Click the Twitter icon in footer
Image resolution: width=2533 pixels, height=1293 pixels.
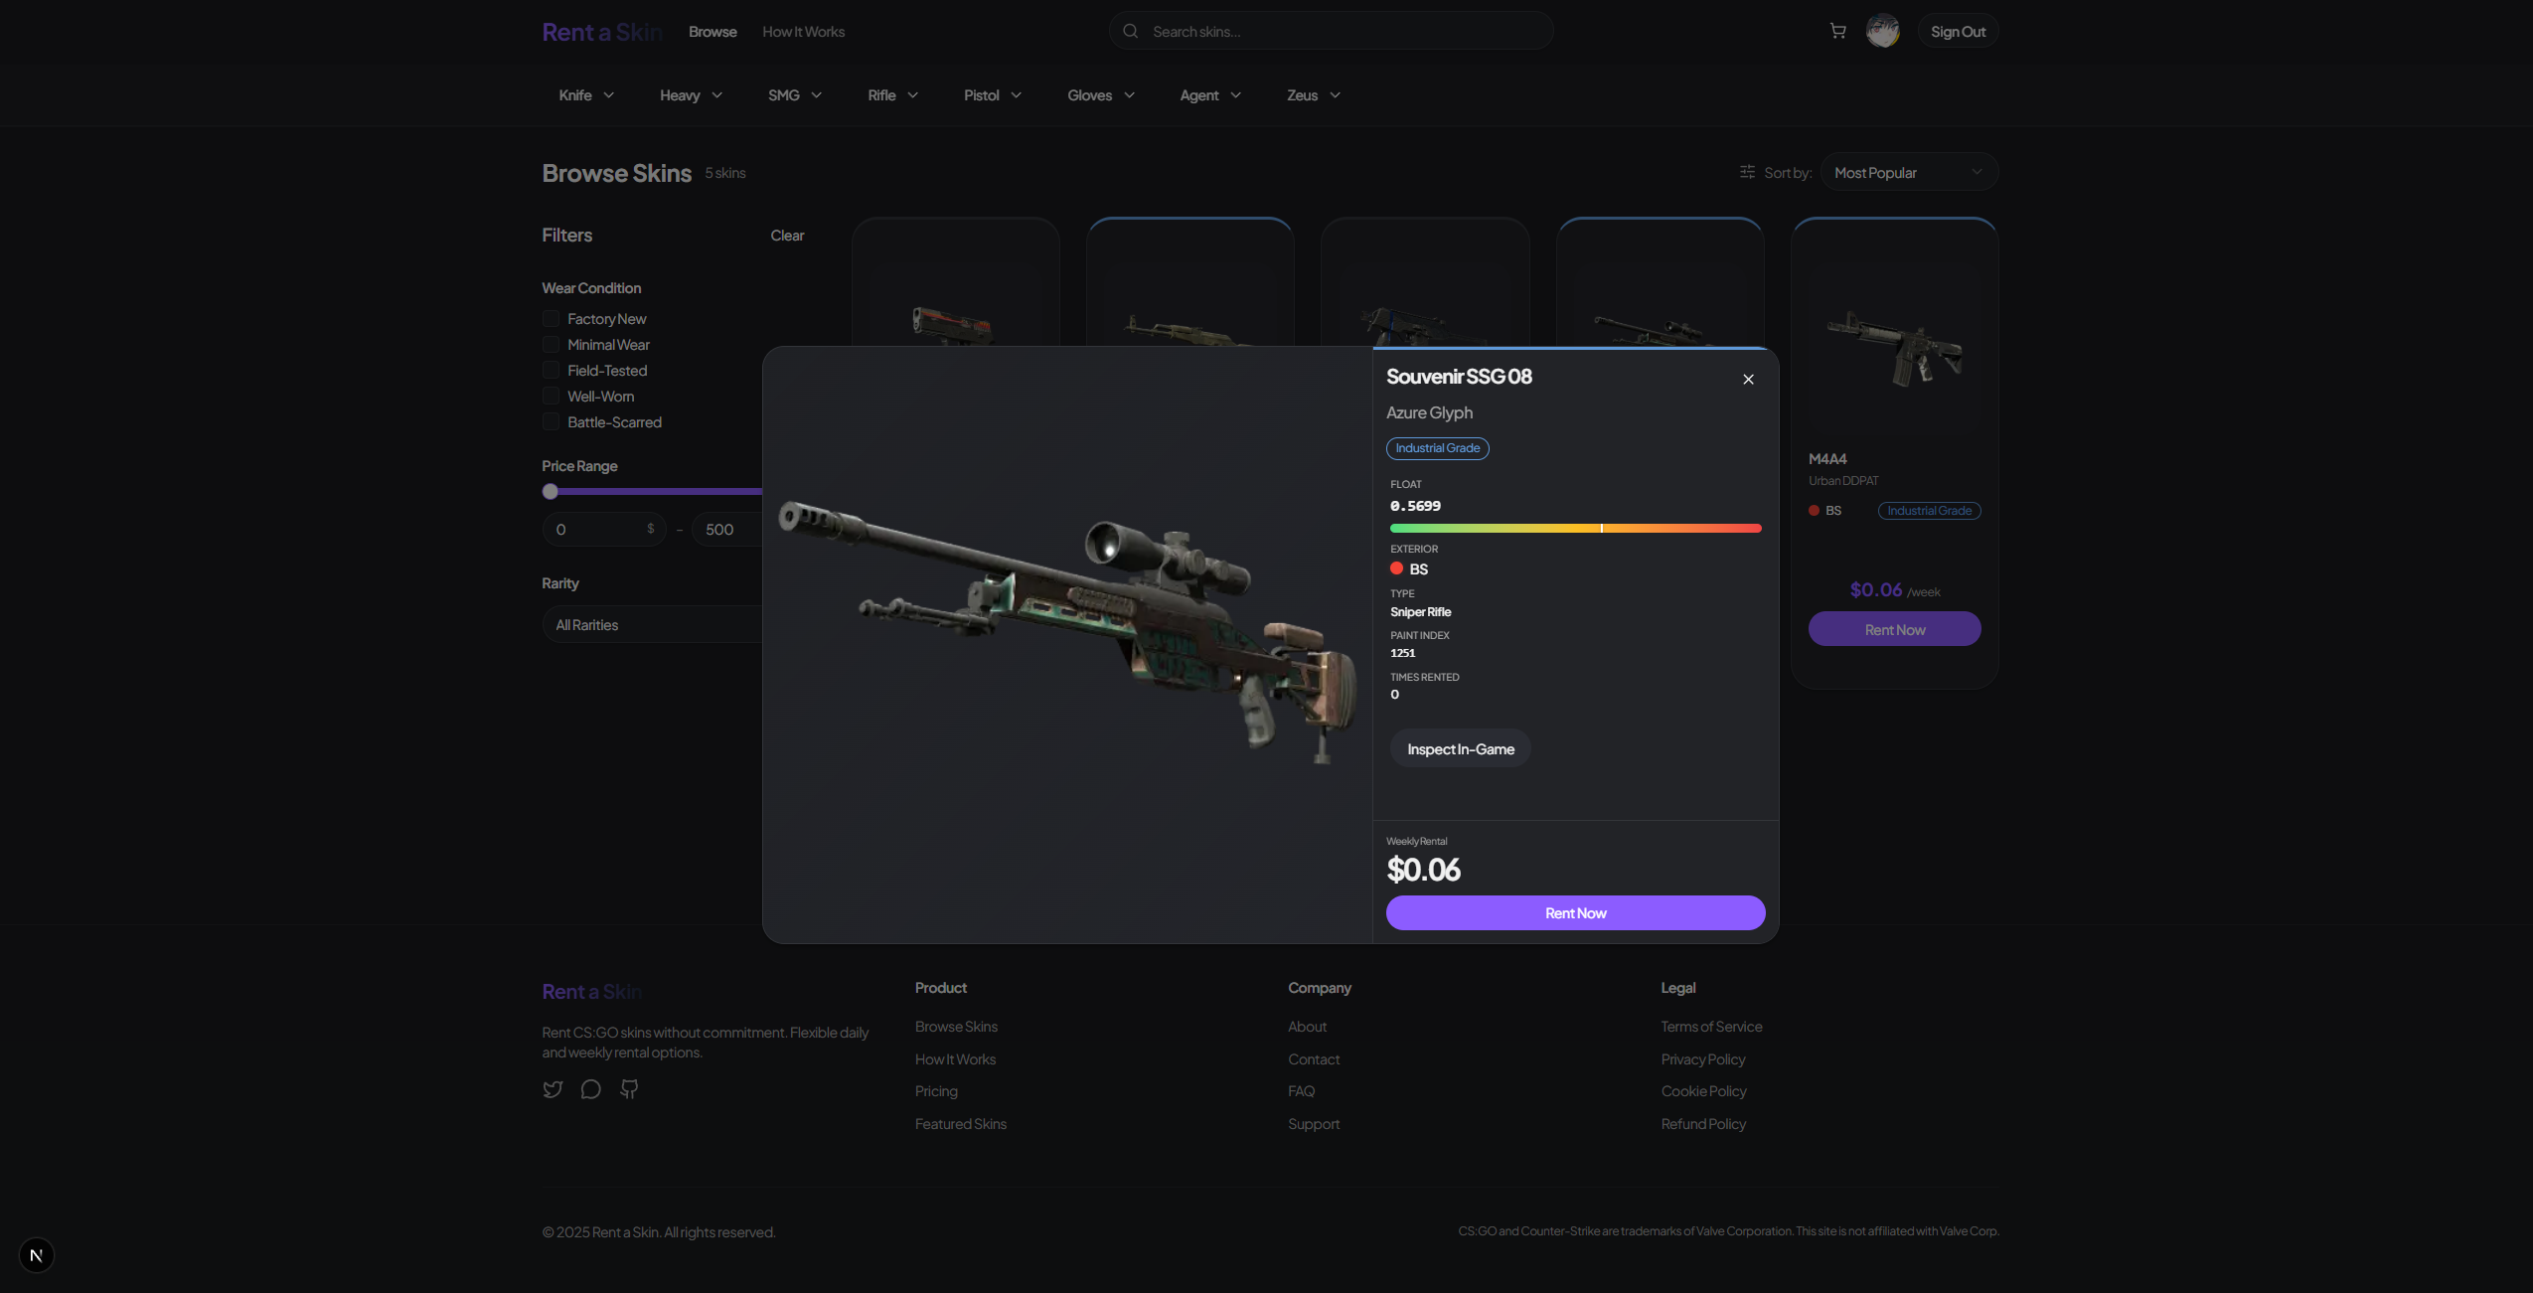(553, 1089)
